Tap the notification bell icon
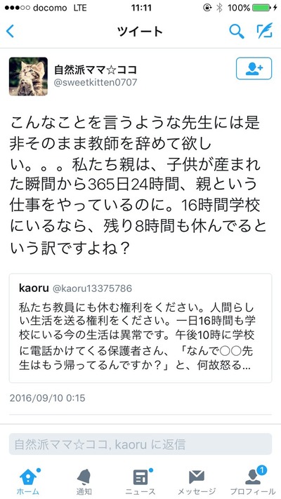This screenshot has width=281, height=499. point(84,477)
